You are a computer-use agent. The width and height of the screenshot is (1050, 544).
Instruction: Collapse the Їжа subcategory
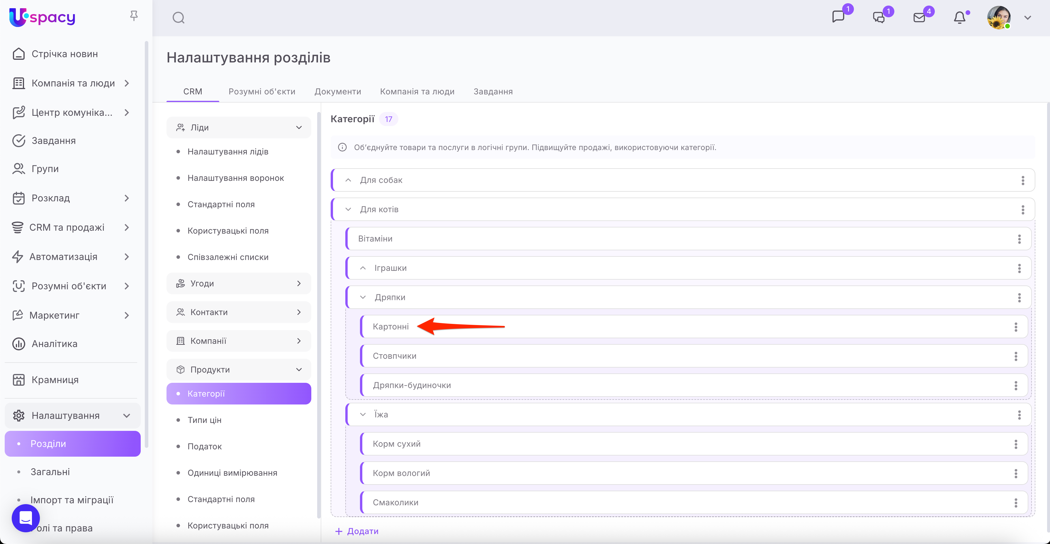pos(363,414)
